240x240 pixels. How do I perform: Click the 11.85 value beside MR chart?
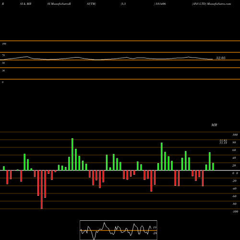(223, 141)
